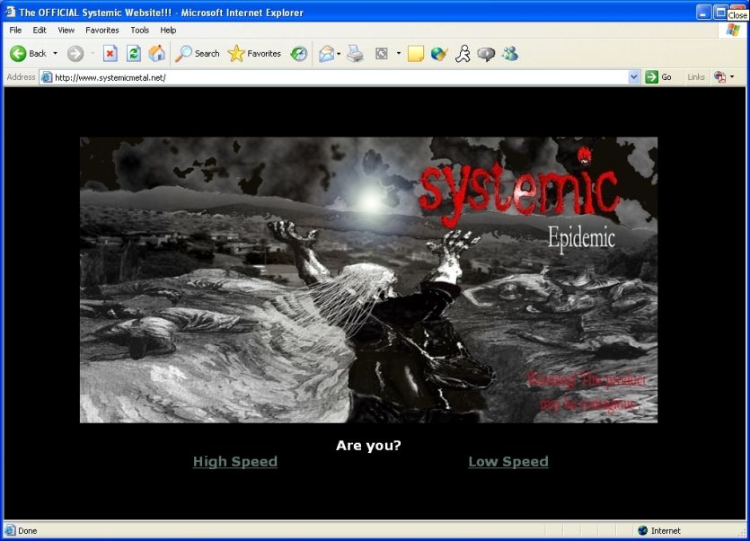Refresh the current page
This screenshot has height=541, width=750.
[x=133, y=54]
